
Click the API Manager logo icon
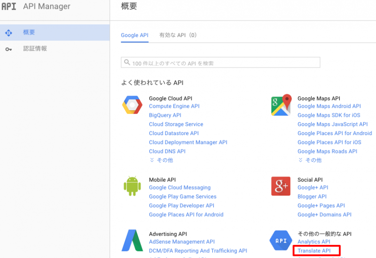coord(8,6)
